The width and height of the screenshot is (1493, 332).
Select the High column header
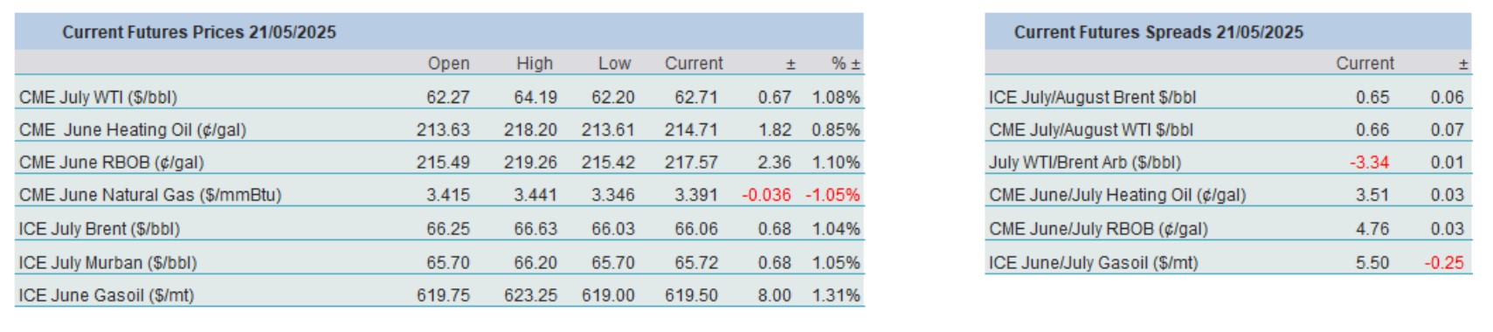(535, 64)
